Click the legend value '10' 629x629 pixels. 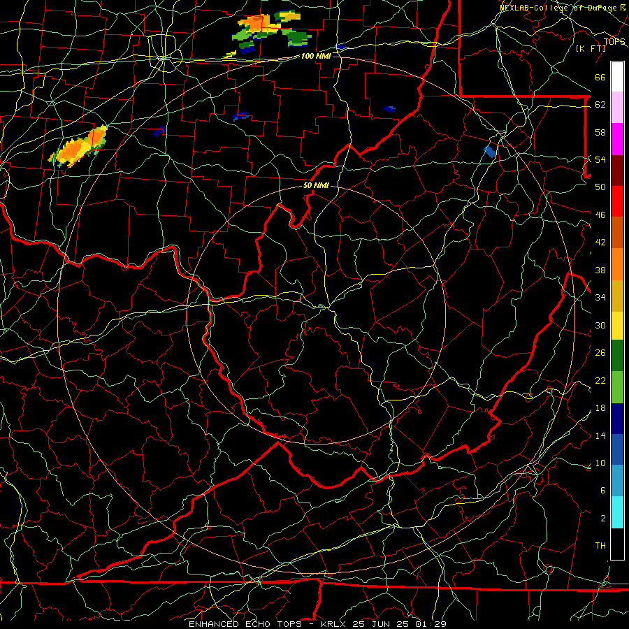click(x=600, y=463)
